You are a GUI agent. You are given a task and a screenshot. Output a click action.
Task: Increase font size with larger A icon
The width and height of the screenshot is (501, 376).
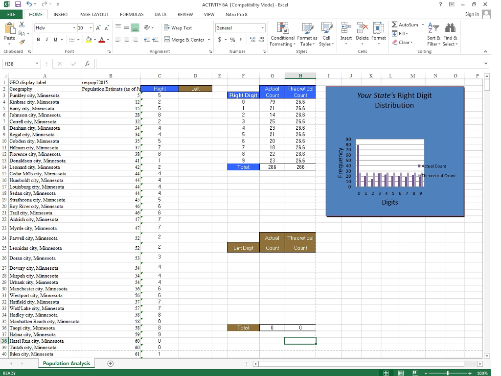(x=98, y=28)
